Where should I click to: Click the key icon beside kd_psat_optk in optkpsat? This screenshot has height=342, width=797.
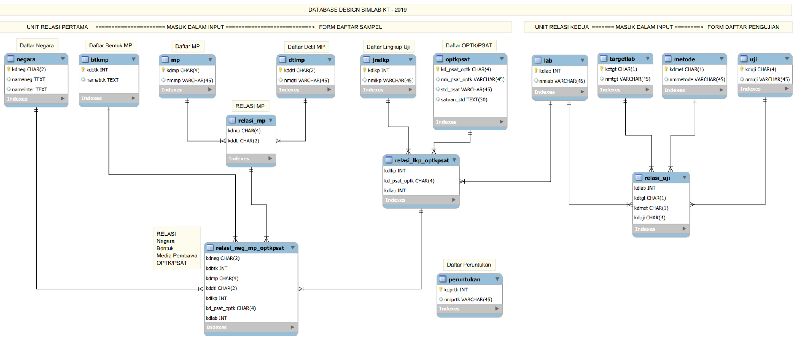pos(437,69)
